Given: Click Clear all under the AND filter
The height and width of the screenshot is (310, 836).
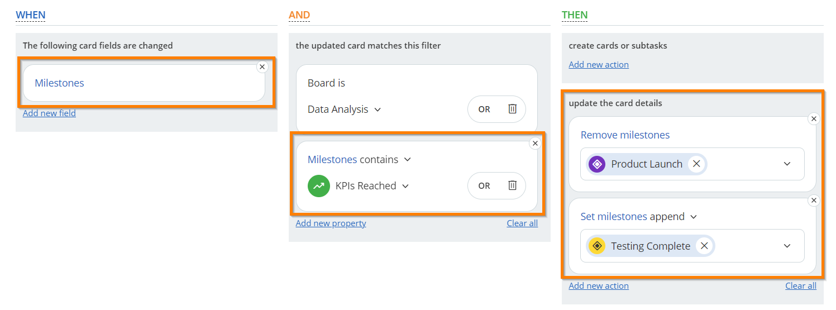Looking at the screenshot, I should [x=522, y=223].
